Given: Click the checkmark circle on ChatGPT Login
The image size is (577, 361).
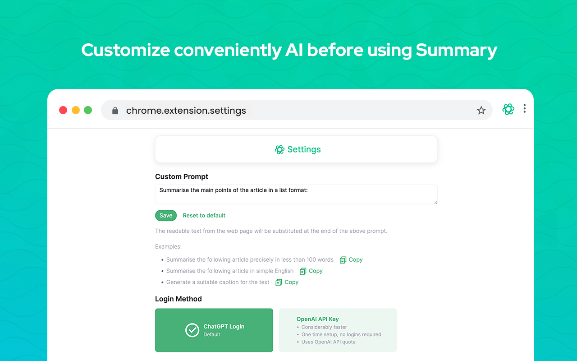Looking at the screenshot, I should tap(192, 330).
